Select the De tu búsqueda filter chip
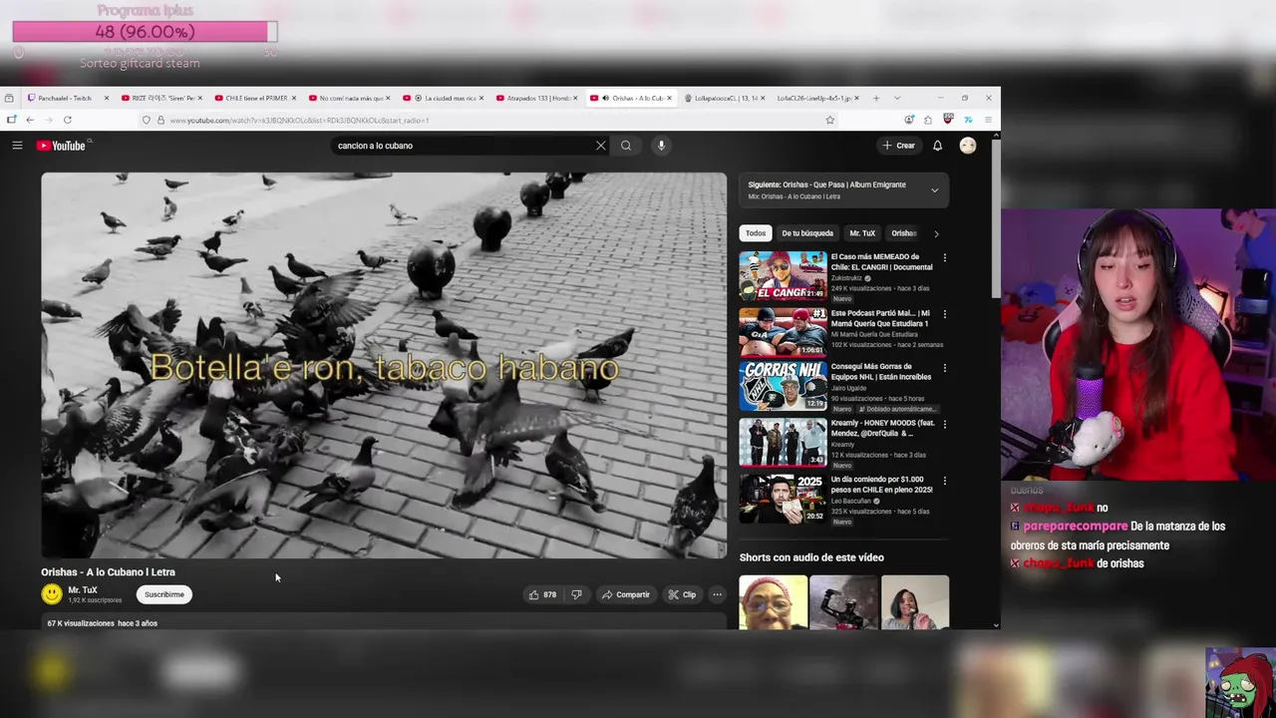Viewport: 1276px width, 718px height. [x=807, y=233]
